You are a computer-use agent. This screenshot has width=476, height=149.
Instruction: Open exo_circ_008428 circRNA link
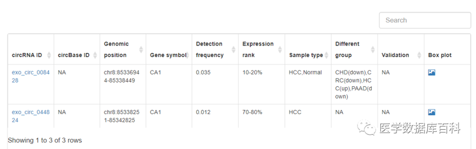(x=31, y=77)
